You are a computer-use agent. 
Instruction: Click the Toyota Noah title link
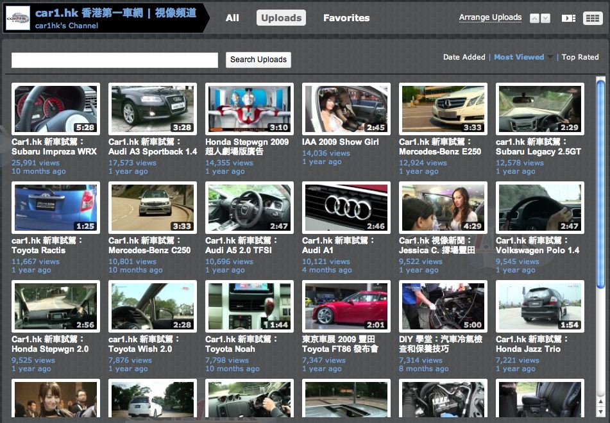coord(241,344)
